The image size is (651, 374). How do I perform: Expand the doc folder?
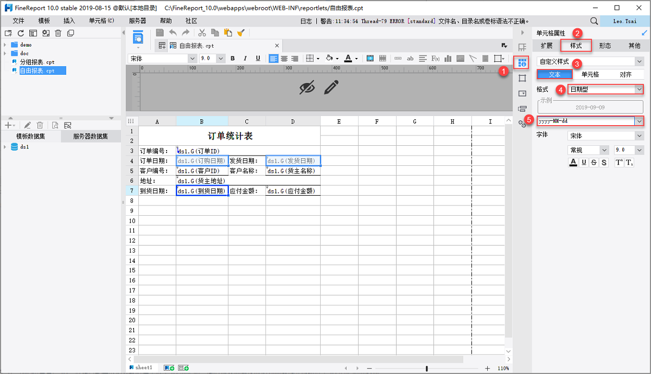5,54
